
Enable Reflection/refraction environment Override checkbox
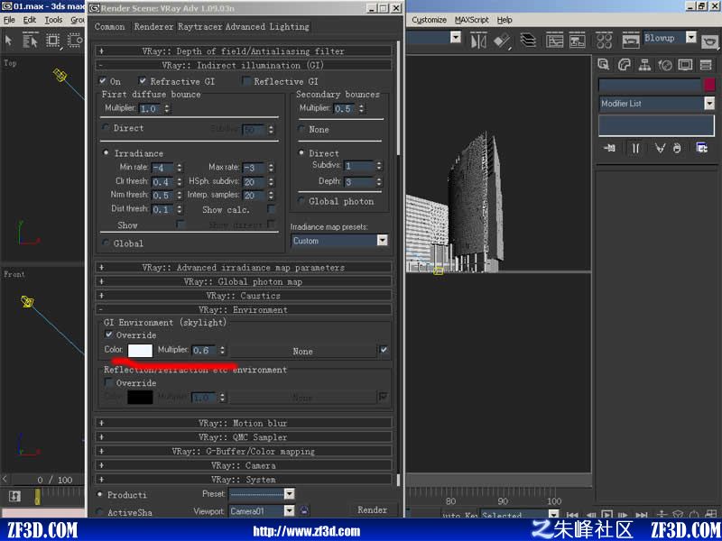coord(109,382)
